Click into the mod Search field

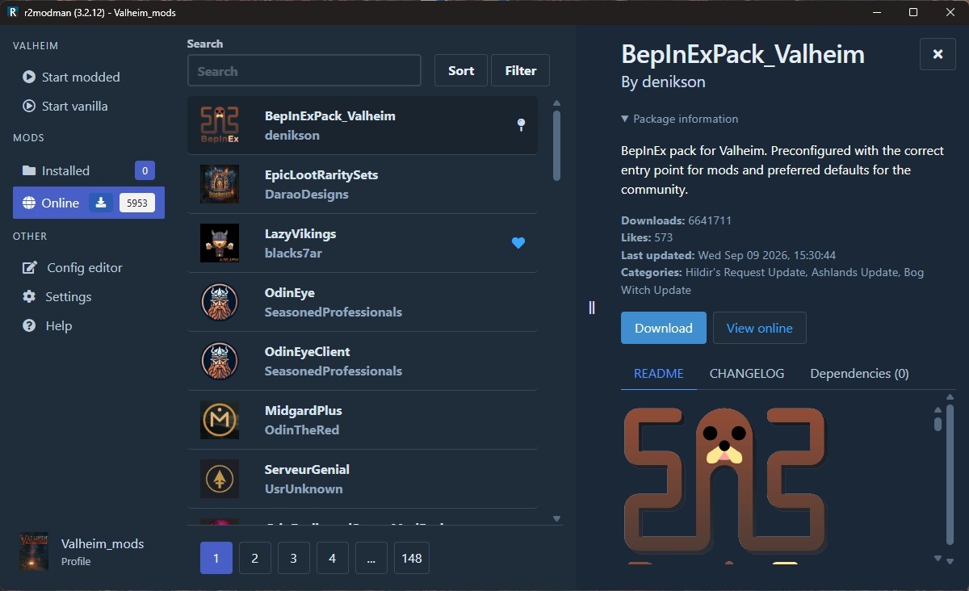[304, 70]
